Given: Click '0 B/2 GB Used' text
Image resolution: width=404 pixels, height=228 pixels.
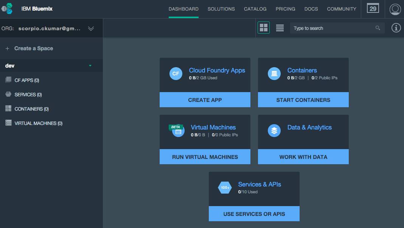Looking at the screenshot, I should coord(203,78).
